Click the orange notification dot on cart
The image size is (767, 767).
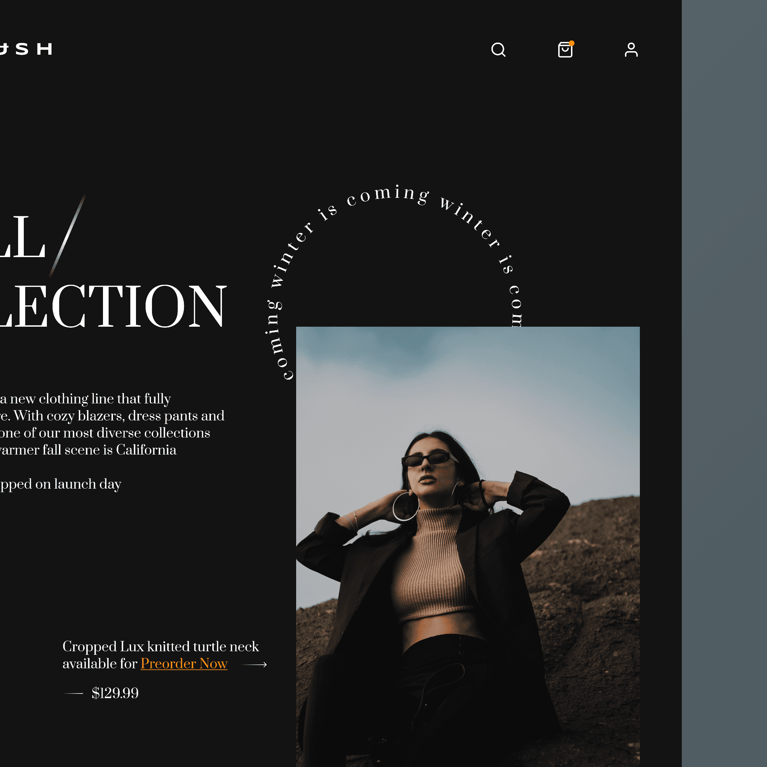coord(572,43)
